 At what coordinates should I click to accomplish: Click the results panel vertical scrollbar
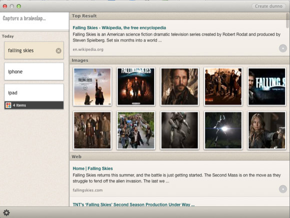click(287, 21)
